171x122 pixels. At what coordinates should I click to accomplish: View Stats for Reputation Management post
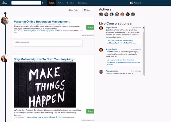[x=51, y=31]
